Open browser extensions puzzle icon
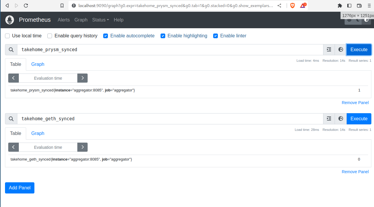Screen dimensions: 374x207 click(x=340, y=6)
